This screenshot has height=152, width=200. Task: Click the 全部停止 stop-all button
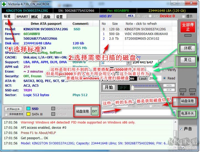tap(188, 27)
